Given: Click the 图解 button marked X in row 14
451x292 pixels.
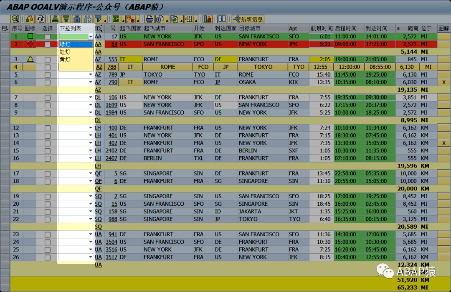Looking at the screenshot, I should pos(444,143).
